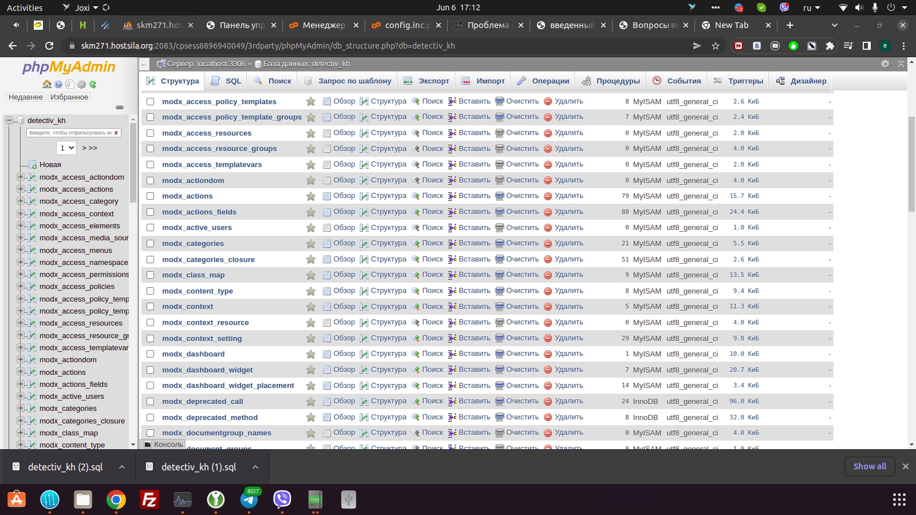Open FileZilla from the dock
The height and width of the screenshot is (515, 916).
(x=149, y=500)
